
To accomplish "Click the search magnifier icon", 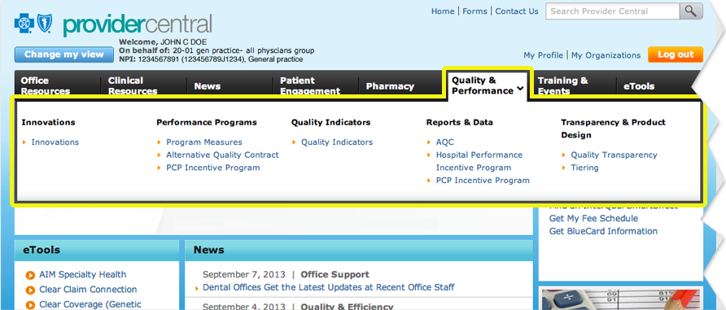I will (x=691, y=11).
